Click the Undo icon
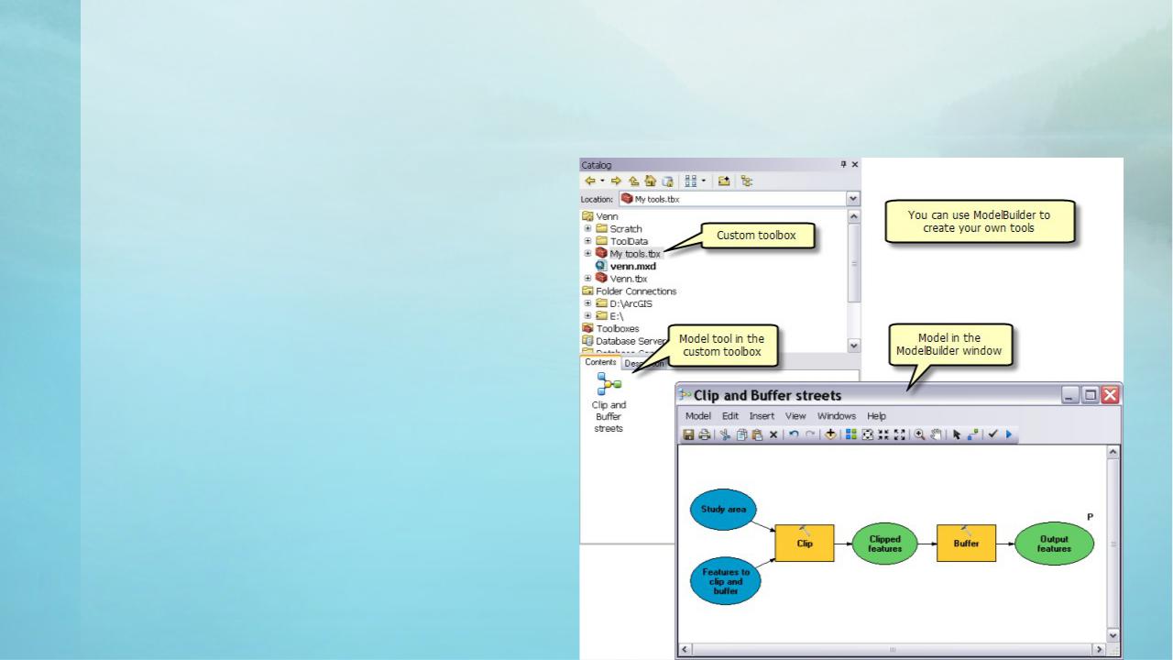1173x660 pixels. coord(794,434)
